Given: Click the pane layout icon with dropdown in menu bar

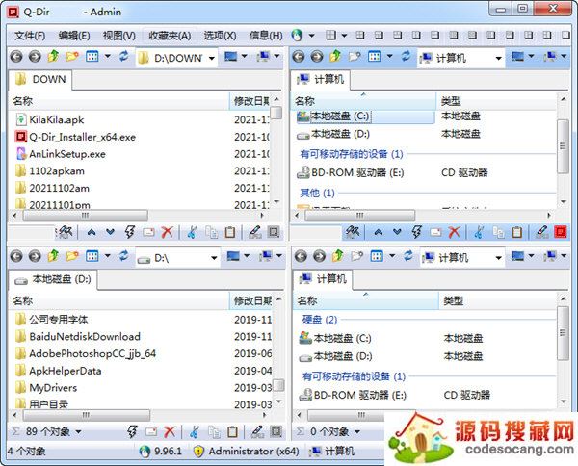Looking at the screenshot, I should pos(331,36).
